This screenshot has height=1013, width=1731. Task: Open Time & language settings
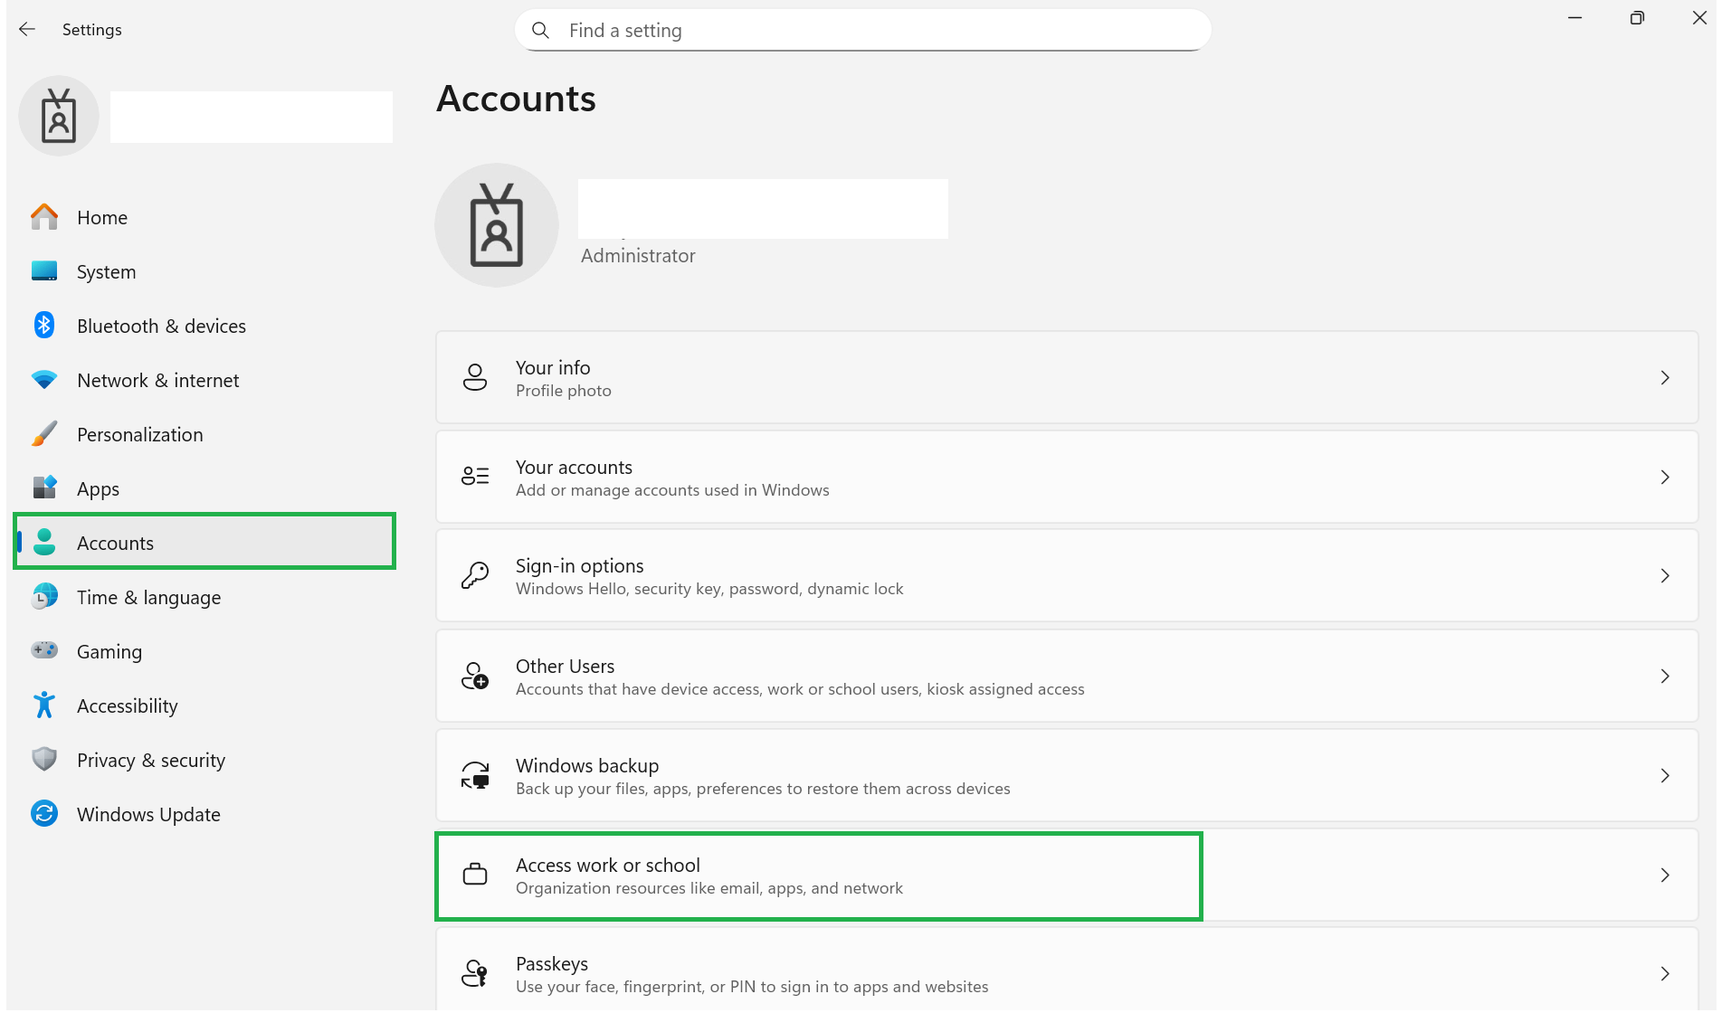pyautogui.click(x=205, y=597)
